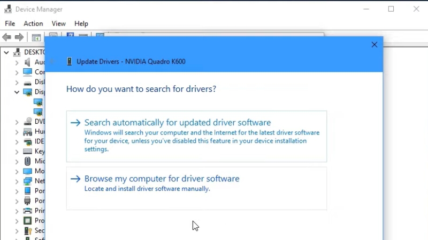Click the Device Manager title bar app icon
The height and width of the screenshot is (240, 428).
click(8, 9)
